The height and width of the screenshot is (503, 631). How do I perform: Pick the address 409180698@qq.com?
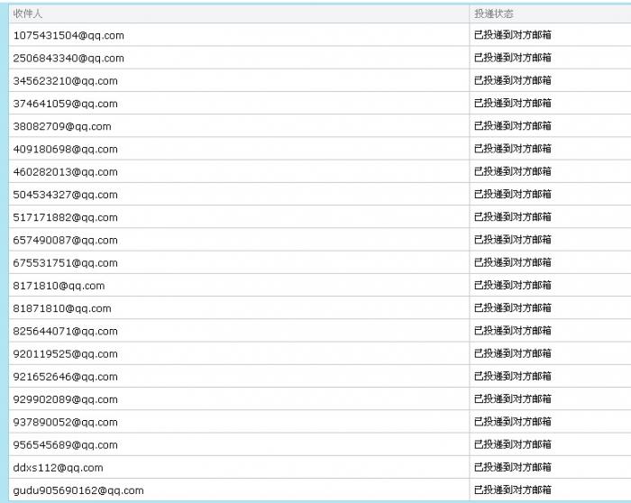pyautogui.click(x=65, y=150)
